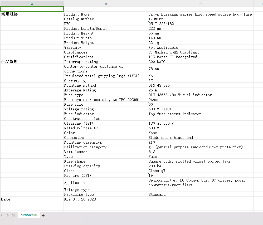This screenshot has height=225, width=263.
Task: Click the 'Product Weight' cell
Action: pos(106,43)
